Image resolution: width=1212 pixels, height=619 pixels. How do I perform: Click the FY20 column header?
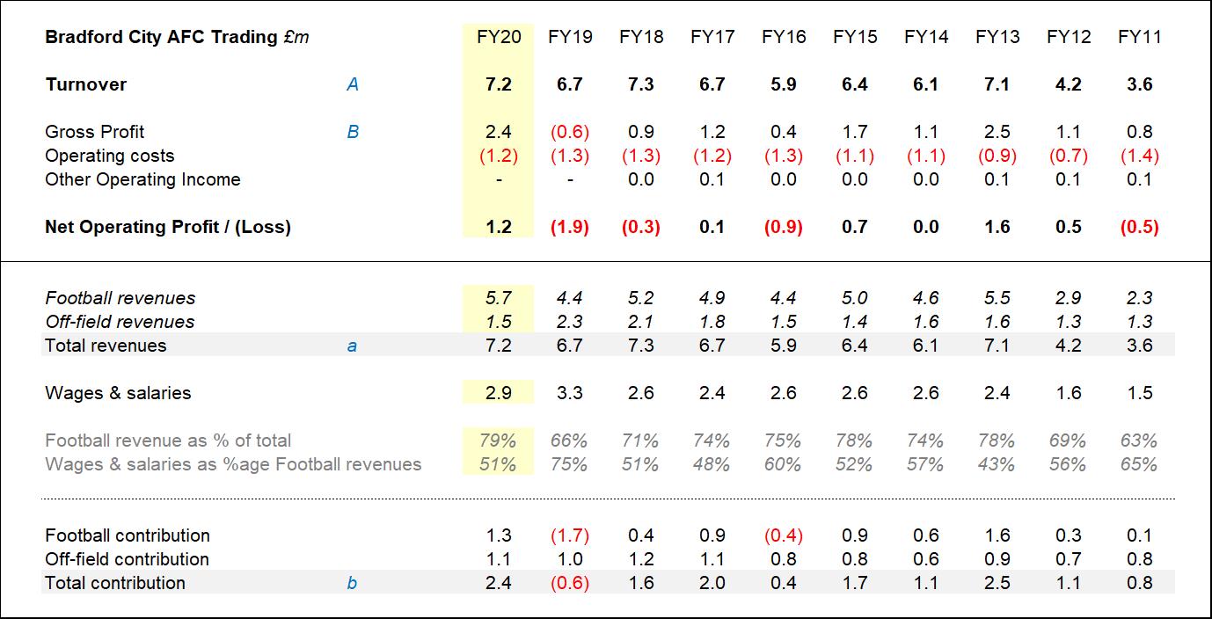(x=498, y=37)
